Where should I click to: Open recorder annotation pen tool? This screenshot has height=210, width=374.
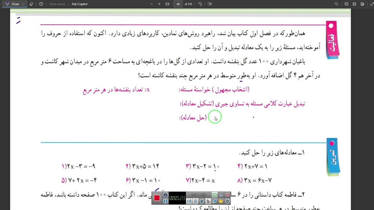tap(214, 201)
